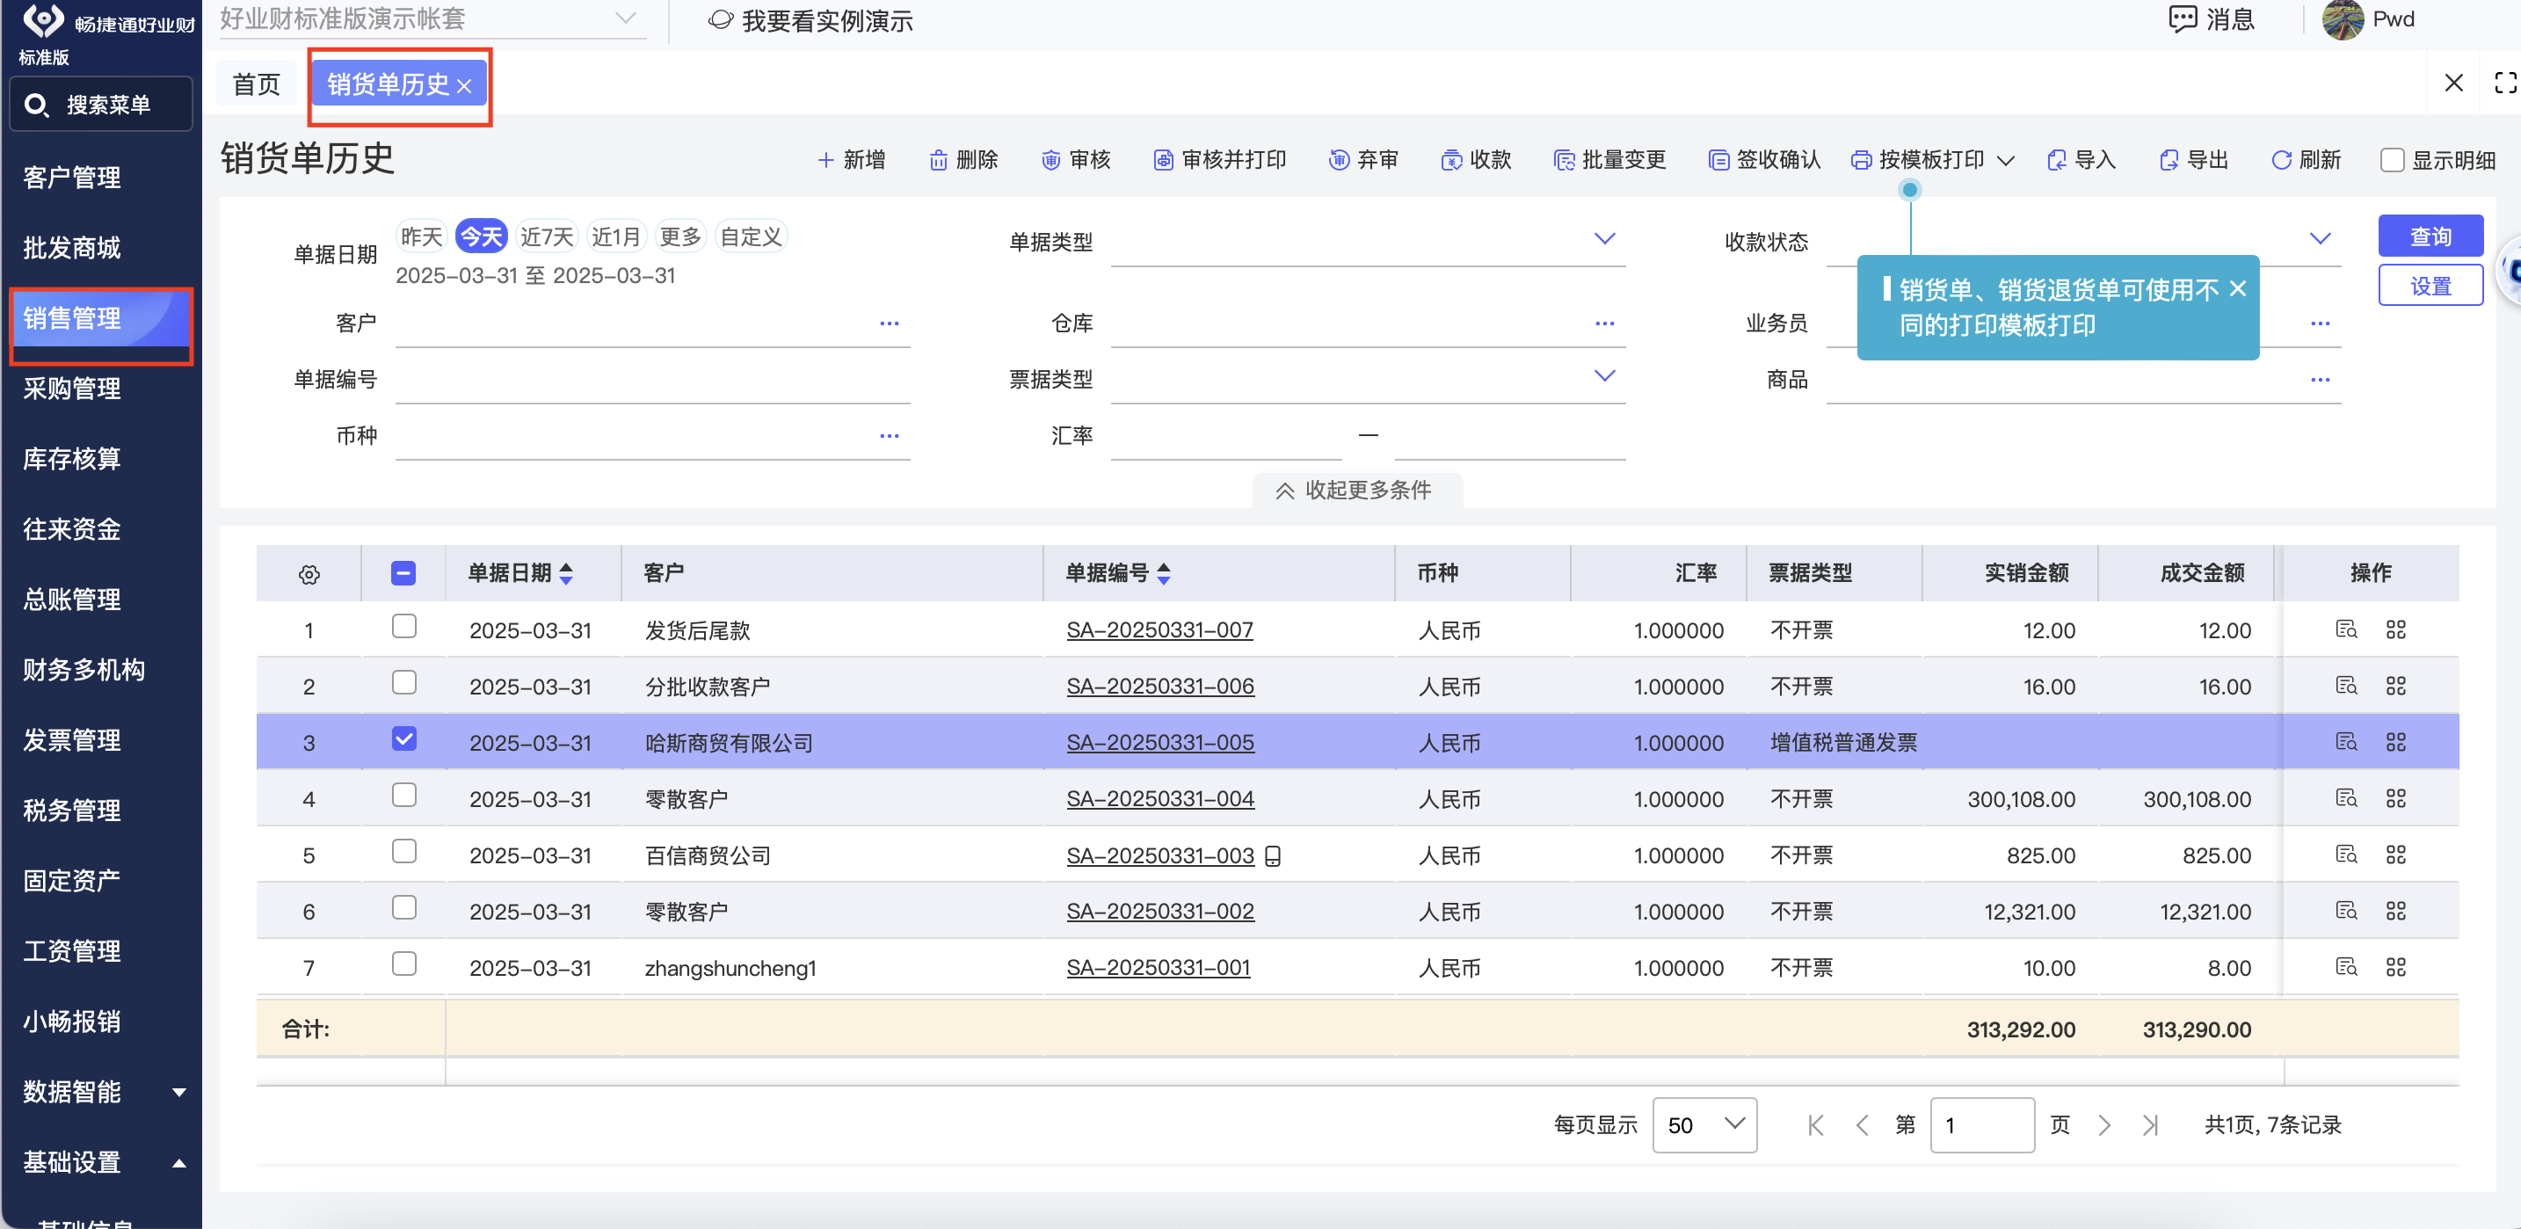
Task: Expand the 单据类型 dropdown
Action: coord(1603,239)
